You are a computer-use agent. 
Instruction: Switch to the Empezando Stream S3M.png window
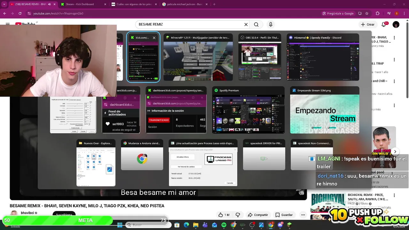pyautogui.click(x=325, y=110)
